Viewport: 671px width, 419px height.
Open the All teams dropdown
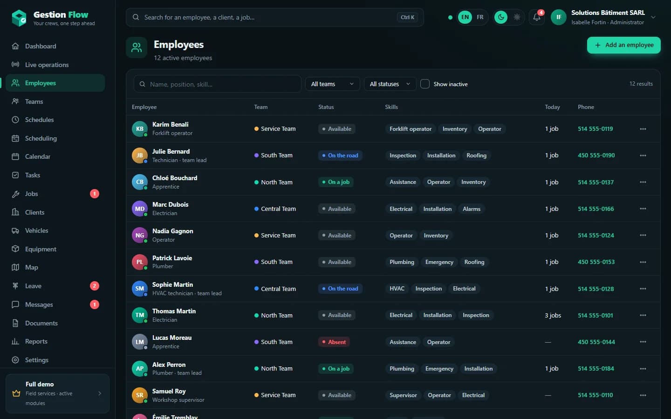click(332, 84)
